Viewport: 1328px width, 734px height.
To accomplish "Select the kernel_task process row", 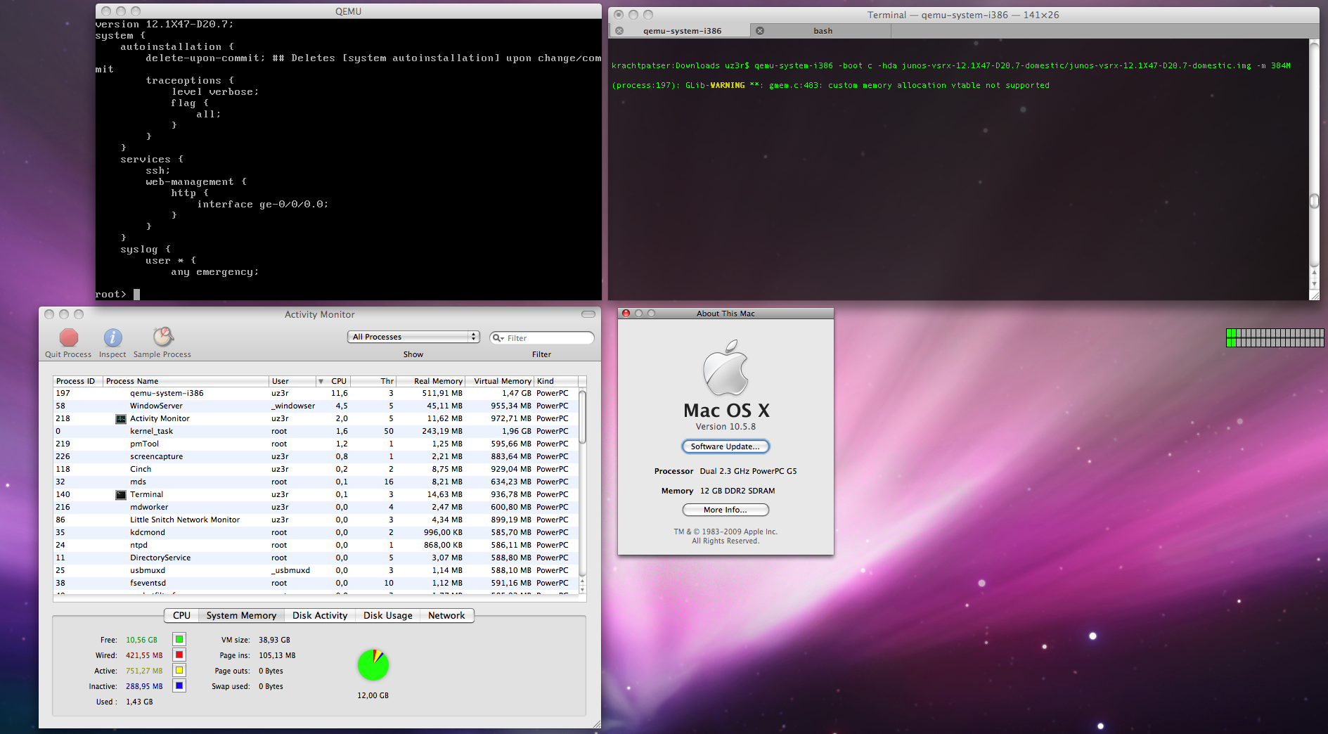I will 316,432.
